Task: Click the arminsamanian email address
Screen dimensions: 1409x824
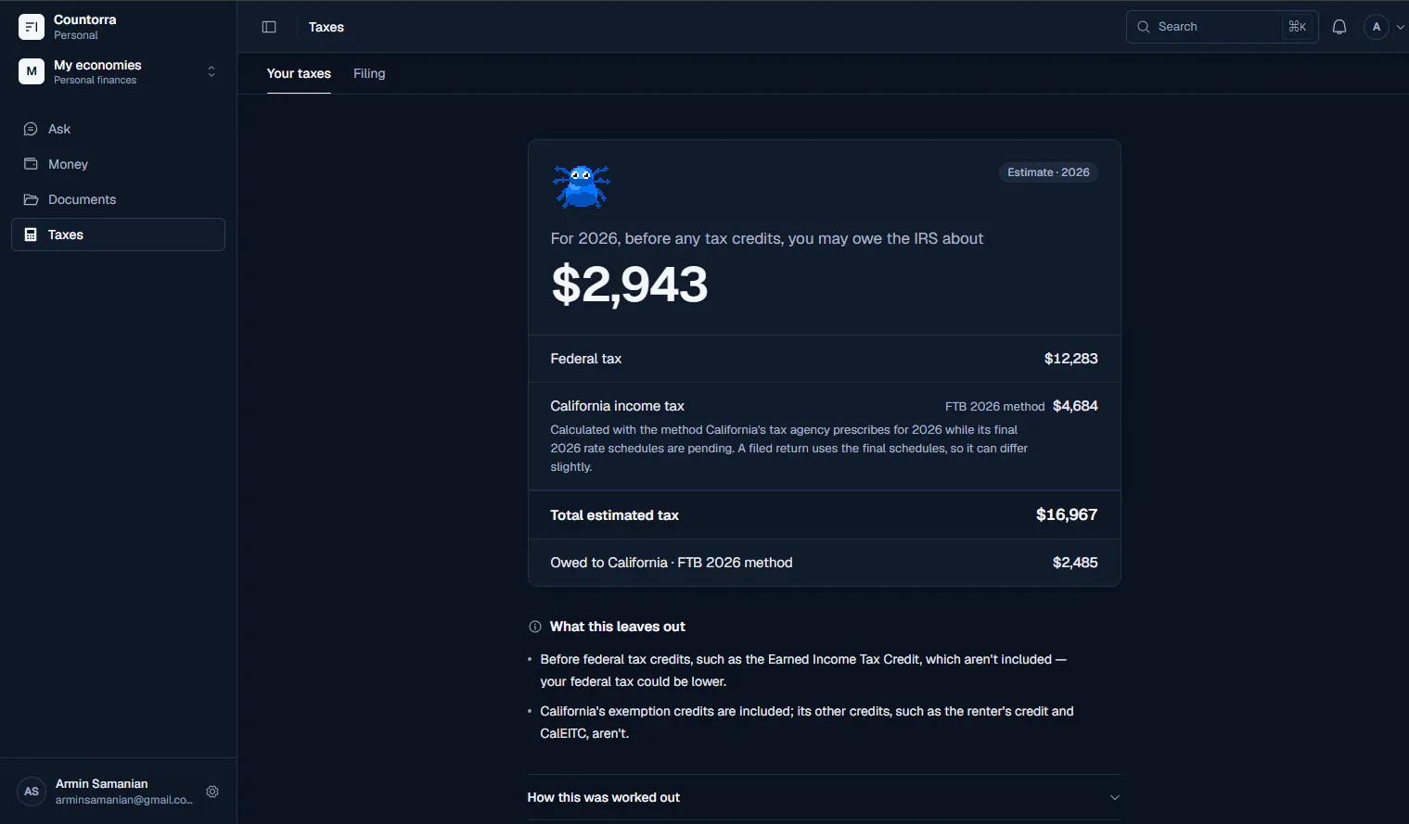Action: click(124, 800)
